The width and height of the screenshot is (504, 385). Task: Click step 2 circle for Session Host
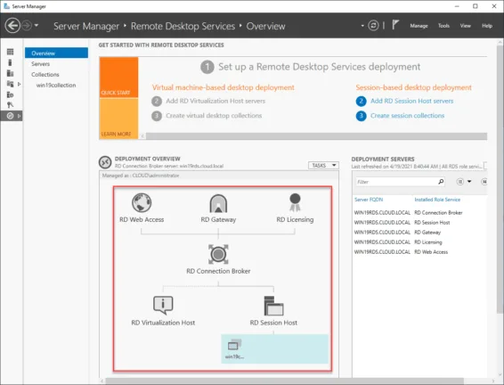361,101
